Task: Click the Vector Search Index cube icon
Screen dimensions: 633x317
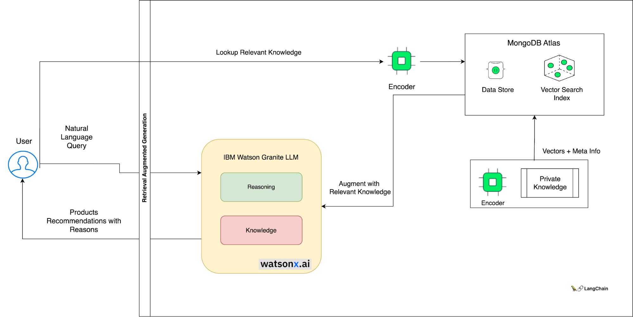Action: point(559,68)
